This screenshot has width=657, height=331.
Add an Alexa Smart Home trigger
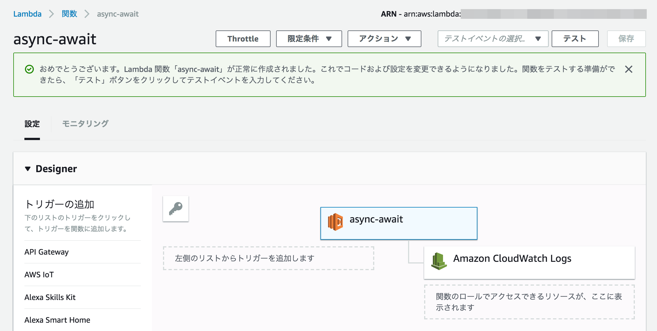pyautogui.click(x=57, y=320)
